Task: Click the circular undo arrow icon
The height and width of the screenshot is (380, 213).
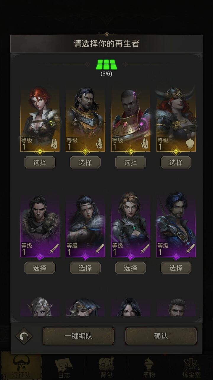Action: tap(24, 336)
